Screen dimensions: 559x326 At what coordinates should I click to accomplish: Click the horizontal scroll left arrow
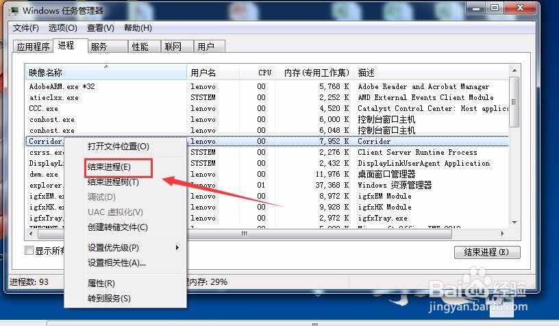[31, 234]
